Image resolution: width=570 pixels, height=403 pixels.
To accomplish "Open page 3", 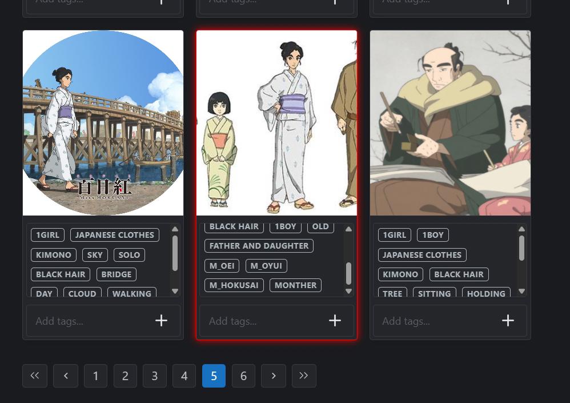I will pyautogui.click(x=155, y=376).
